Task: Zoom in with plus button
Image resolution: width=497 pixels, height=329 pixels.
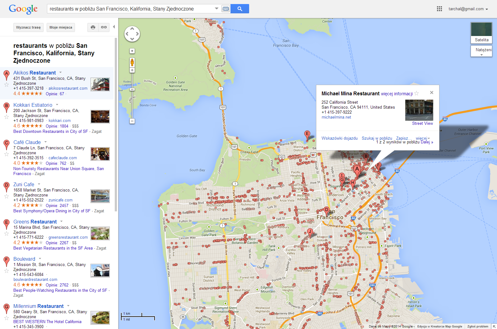Action: click(x=132, y=70)
